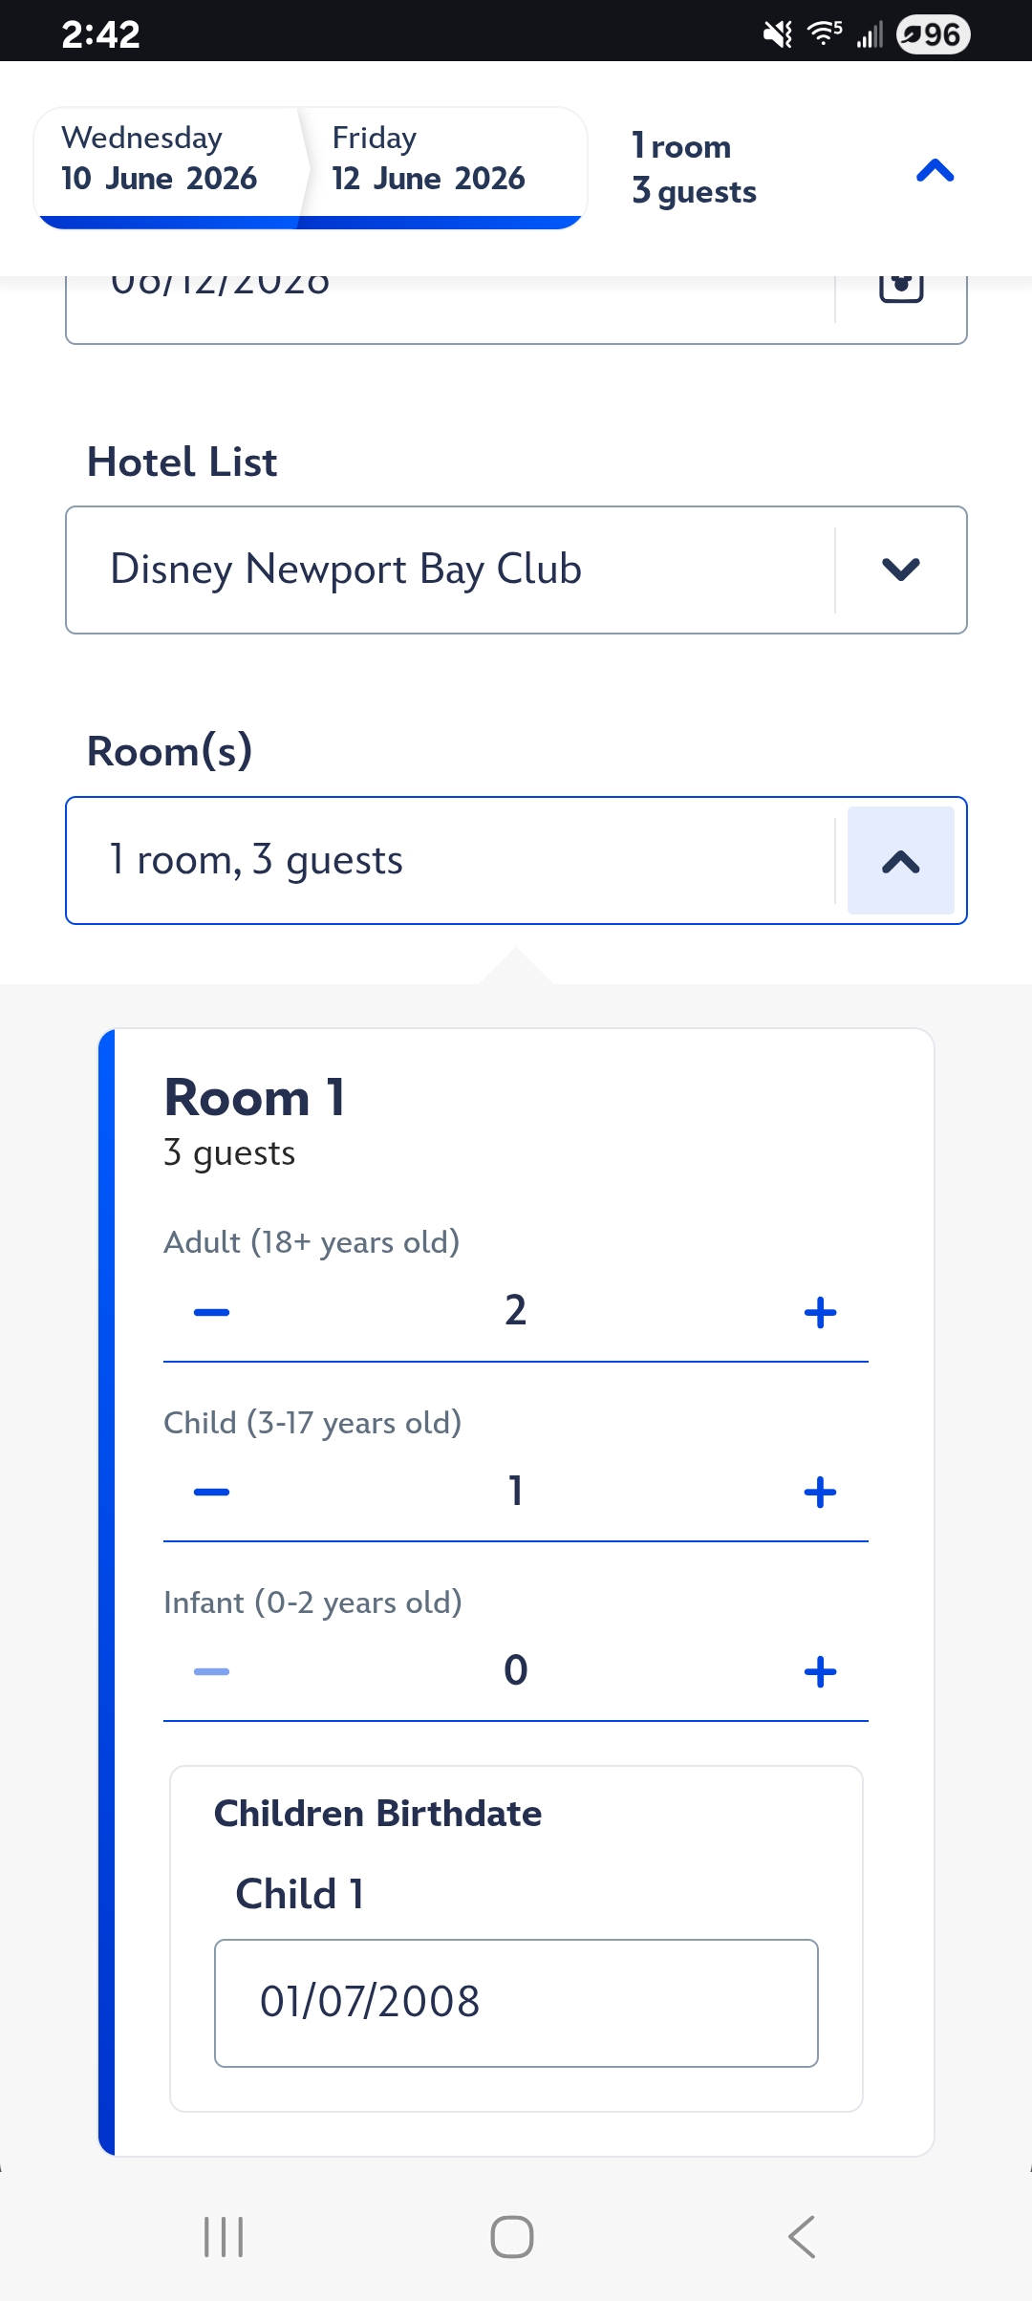Image resolution: width=1032 pixels, height=2301 pixels.
Task: Select the Friday 12 June 2026 check-out tab
Action: tap(435, 161)
